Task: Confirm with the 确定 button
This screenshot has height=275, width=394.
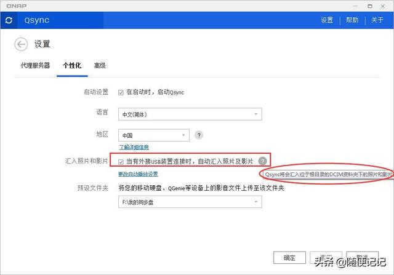Action: point(289,258)
